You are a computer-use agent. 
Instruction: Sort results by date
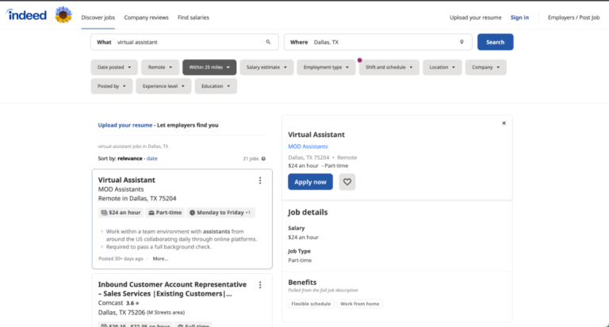pyautogui.click(x=152, y=158)
